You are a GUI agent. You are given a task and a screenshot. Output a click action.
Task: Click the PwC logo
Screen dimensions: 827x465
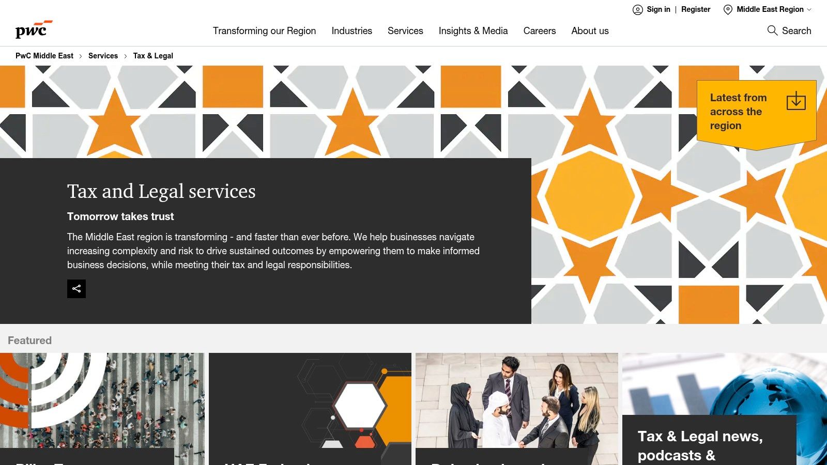tap(34, 29)
